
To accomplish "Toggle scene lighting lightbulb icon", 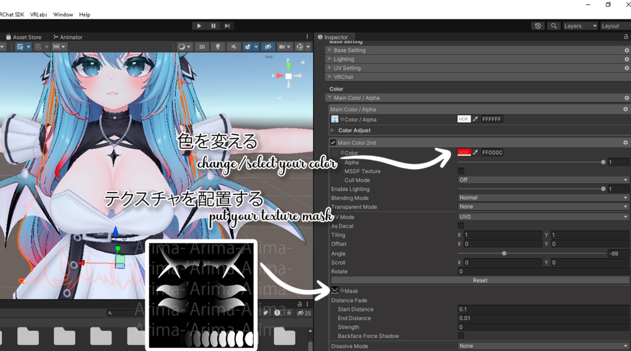I will pos(218,47).
